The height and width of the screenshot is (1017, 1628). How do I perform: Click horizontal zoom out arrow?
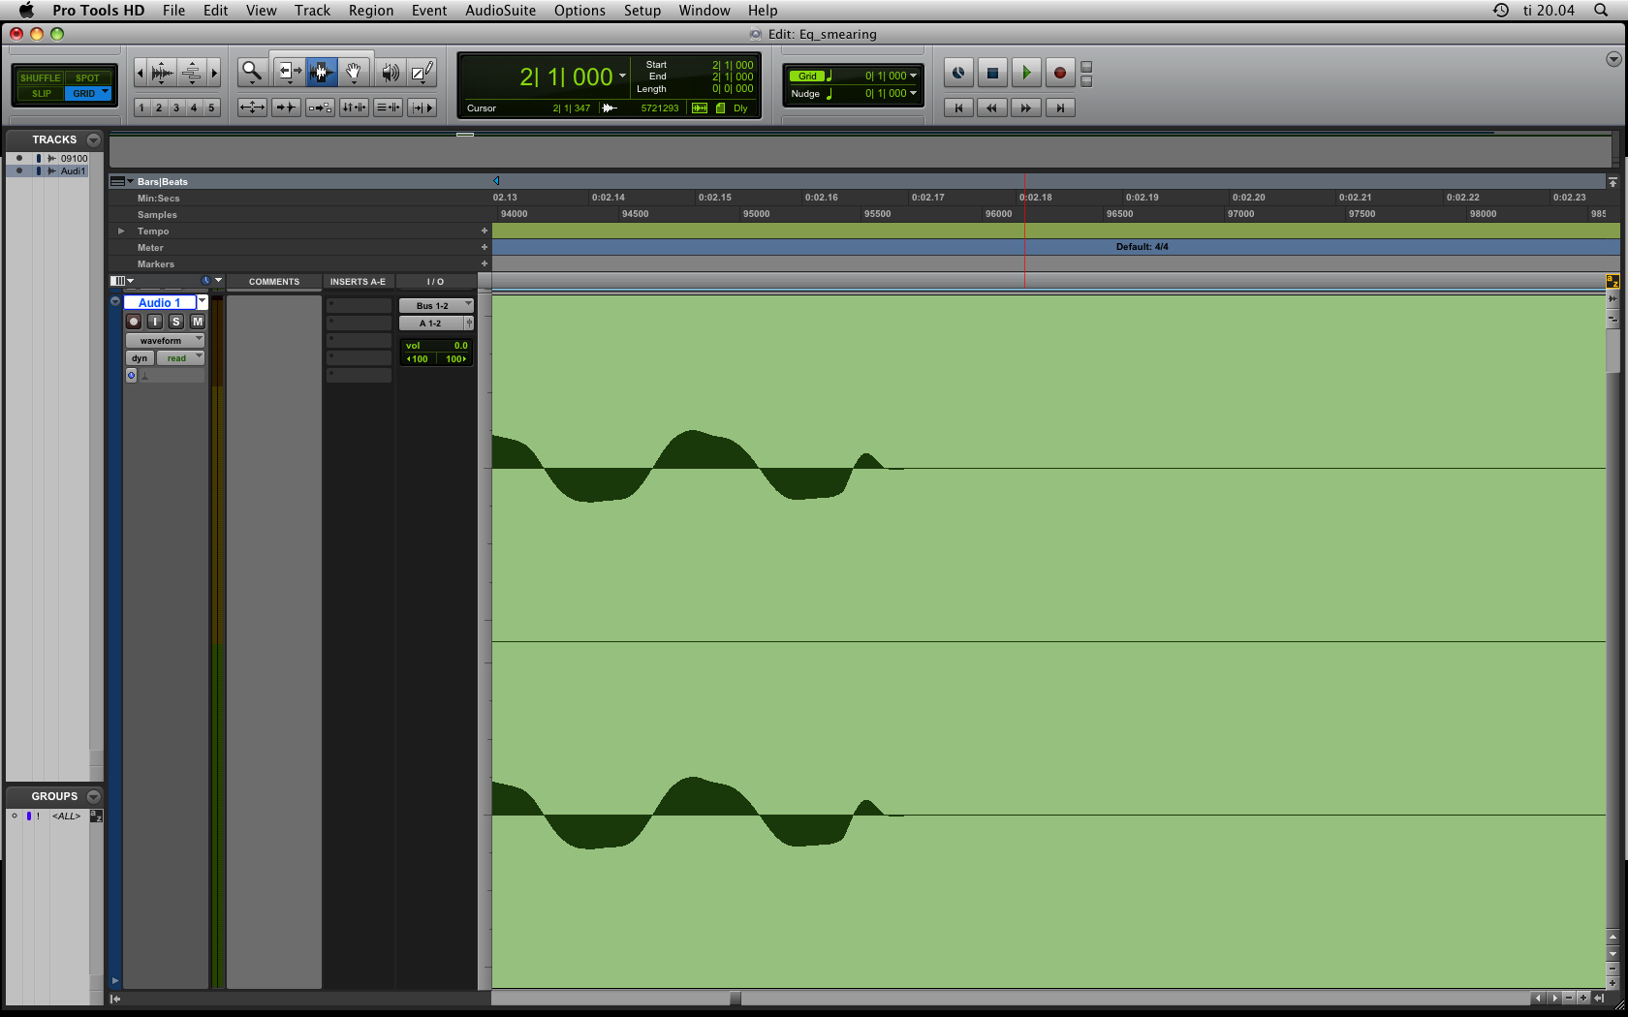pos(140,72)
